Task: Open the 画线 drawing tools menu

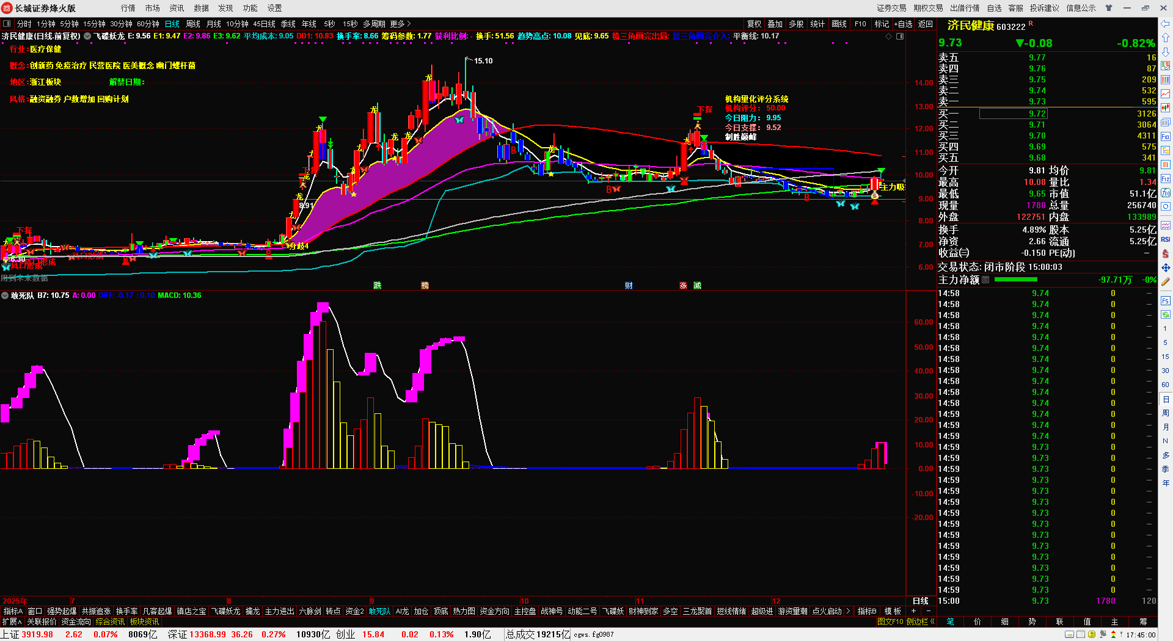Action: [x=839, y=24]
